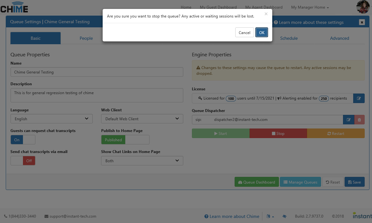The image size is (372, 223).
Task: Click into the Description text area
Action: pyautogui.click(x=97, y=95)
